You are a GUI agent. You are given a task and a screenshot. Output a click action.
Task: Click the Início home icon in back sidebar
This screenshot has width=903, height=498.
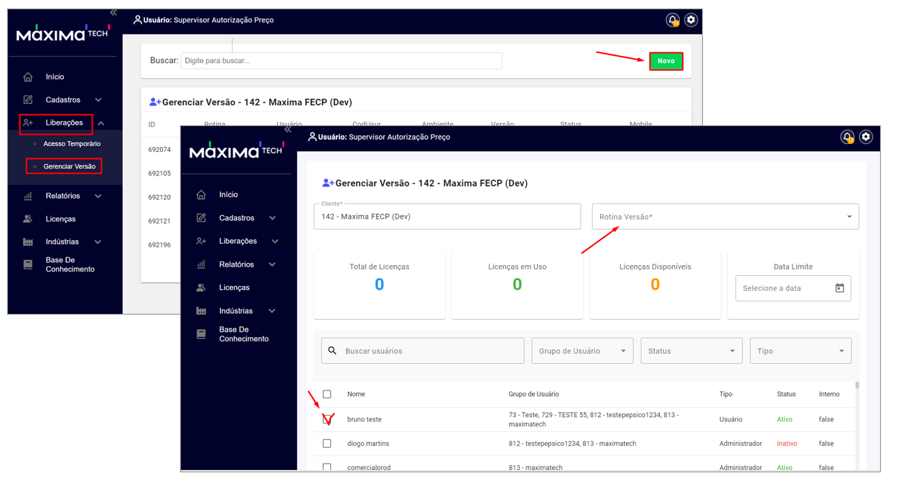[x=28, y=77]
